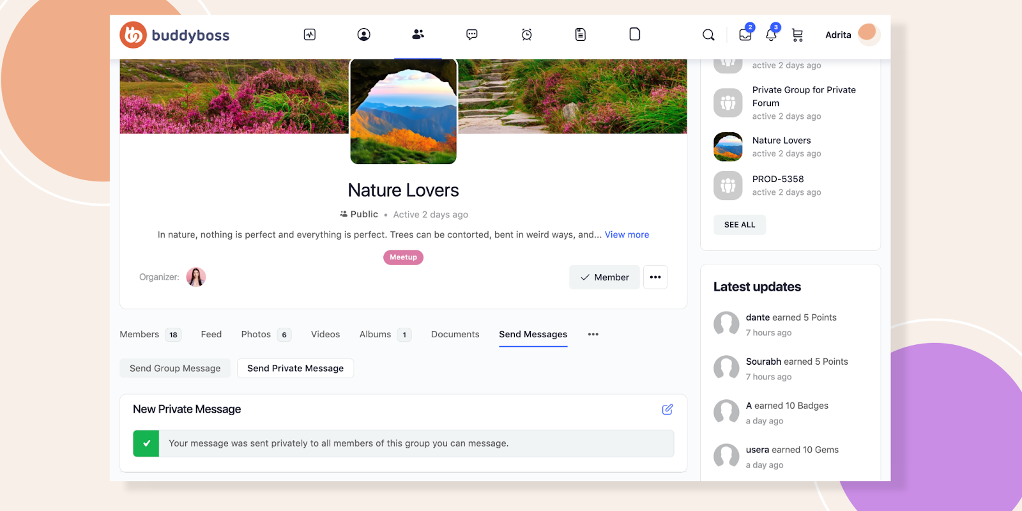Open the profile icon in top navigation
Screen dimensions: 1022x511
[364, 34]
